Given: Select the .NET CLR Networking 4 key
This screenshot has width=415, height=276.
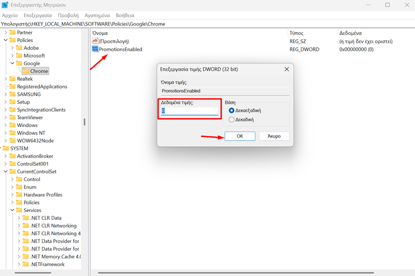Looking at the screenshot, I should pyautogui.click(x=55, y=233).
